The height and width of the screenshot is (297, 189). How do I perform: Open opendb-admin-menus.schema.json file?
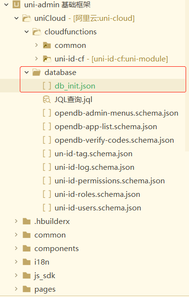coord(116,113)
